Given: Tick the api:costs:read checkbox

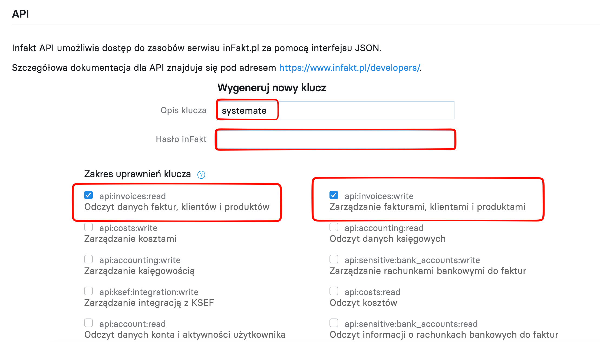Looking at the screenshot, I should click(334, 291).
